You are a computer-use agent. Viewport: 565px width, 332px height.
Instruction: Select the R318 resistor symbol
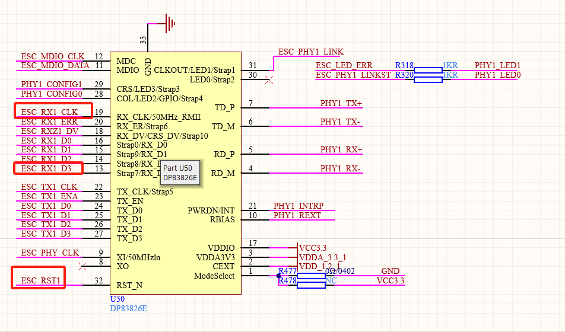point(428,70)
